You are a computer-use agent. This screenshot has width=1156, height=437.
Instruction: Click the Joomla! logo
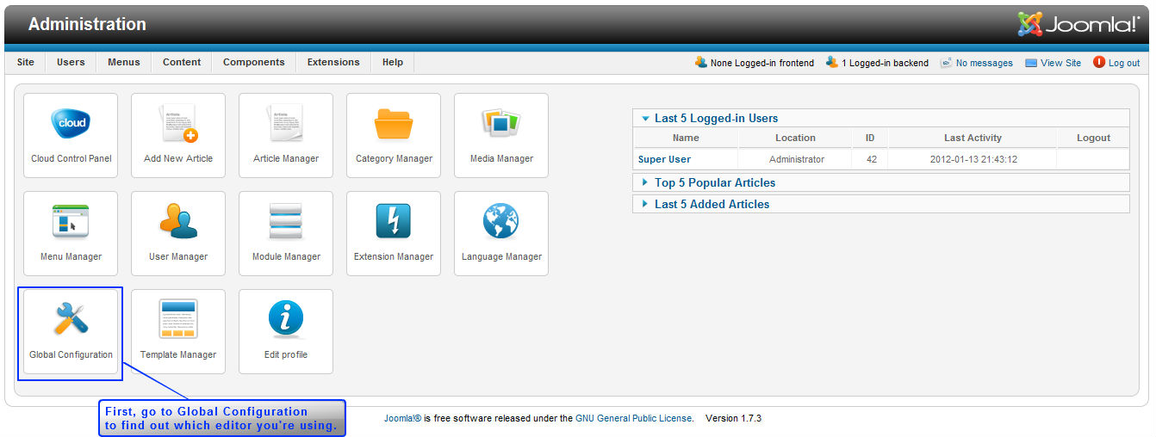point(1078,24)
